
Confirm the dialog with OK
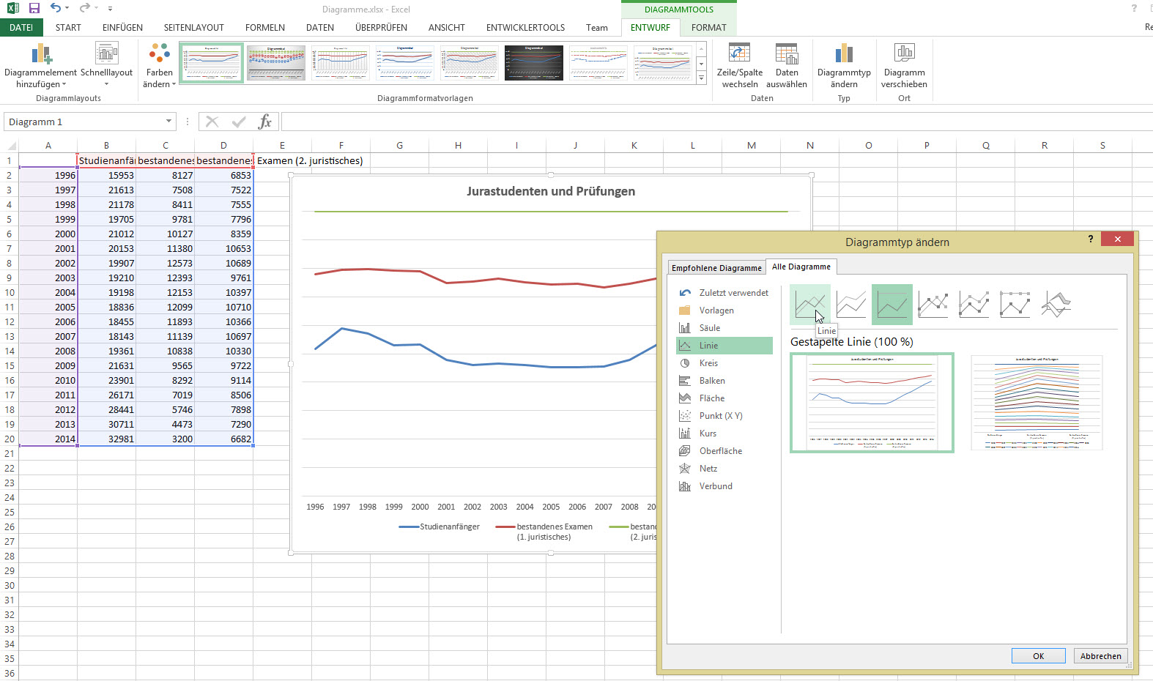coord(1038,656)
